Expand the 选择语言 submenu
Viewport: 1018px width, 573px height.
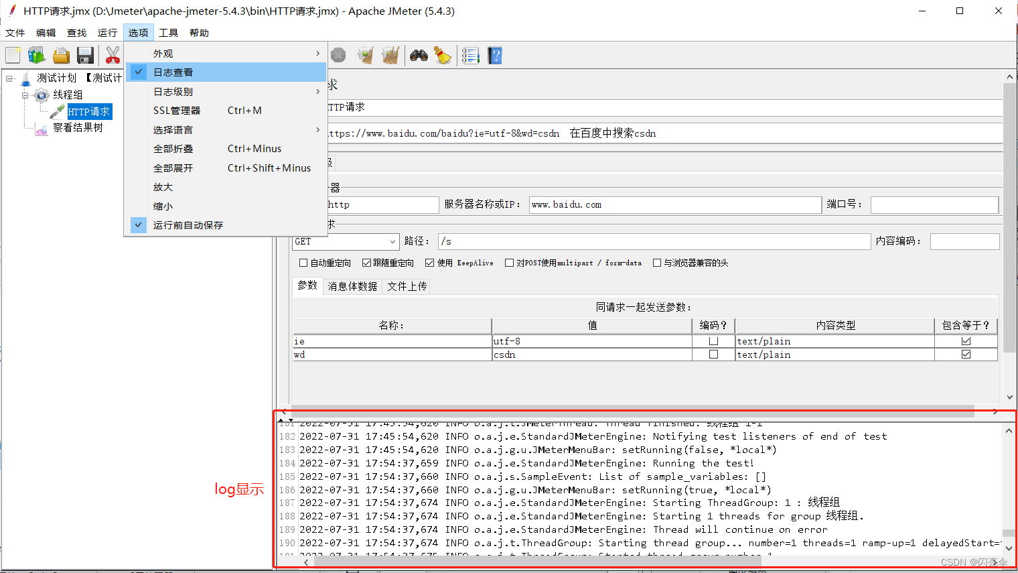226,129
